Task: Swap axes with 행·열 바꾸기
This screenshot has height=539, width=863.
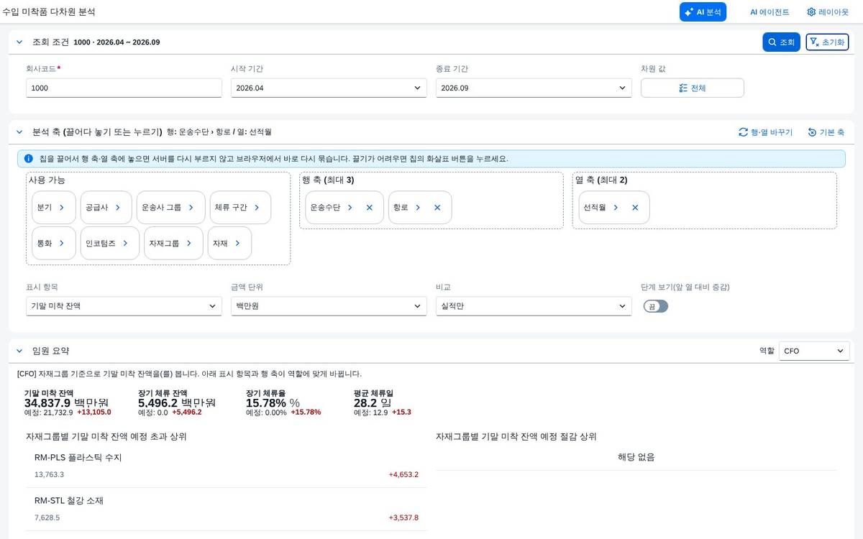Action: point(766,132)
